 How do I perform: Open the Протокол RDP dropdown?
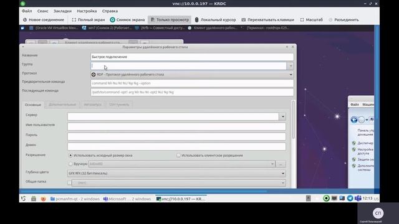(192, 75)
